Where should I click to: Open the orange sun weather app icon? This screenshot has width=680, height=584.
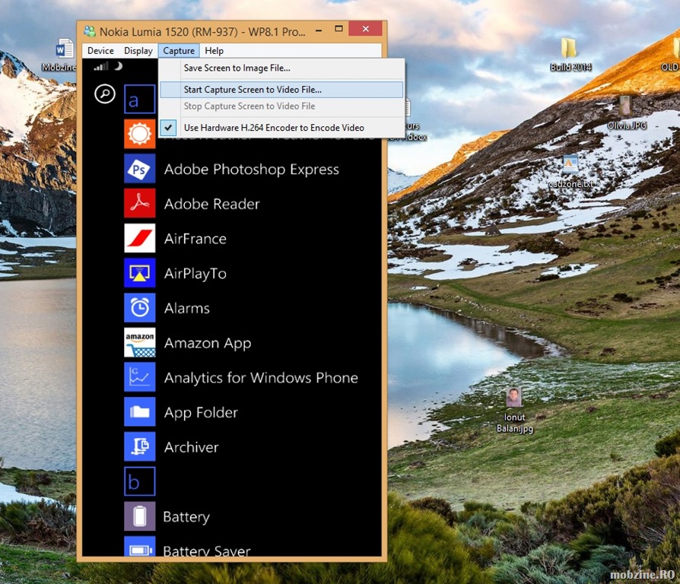pos(140,134)
